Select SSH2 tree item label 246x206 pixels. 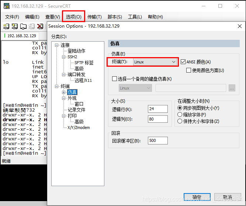tap(72, 57)
